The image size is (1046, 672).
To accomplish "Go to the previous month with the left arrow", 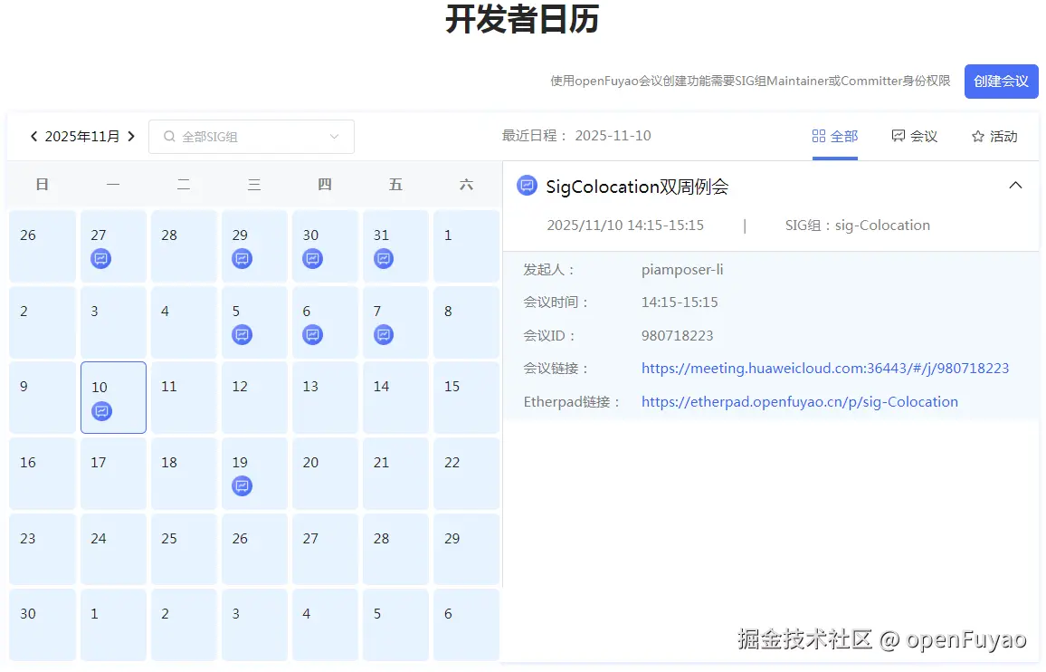I will pos(33,136).
